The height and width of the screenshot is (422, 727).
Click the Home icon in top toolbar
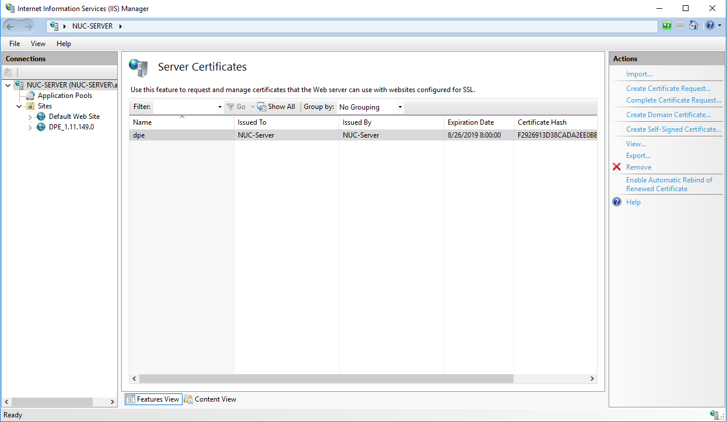[693, 26]
